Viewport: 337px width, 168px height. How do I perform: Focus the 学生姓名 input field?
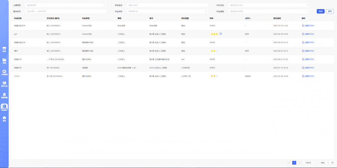coord(167,5)
